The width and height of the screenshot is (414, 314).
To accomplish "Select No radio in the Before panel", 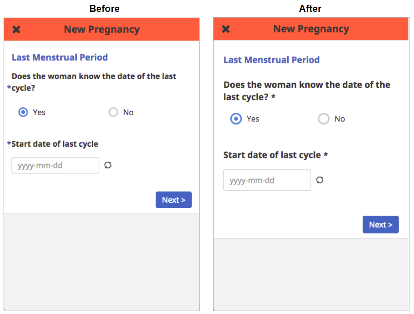I will (113, 112).
